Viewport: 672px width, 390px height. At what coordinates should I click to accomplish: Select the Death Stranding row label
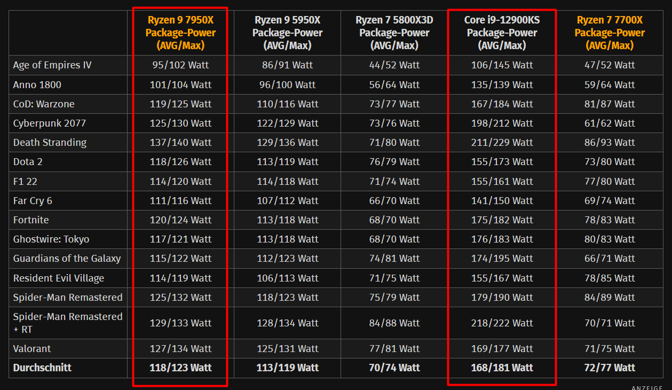50,142
